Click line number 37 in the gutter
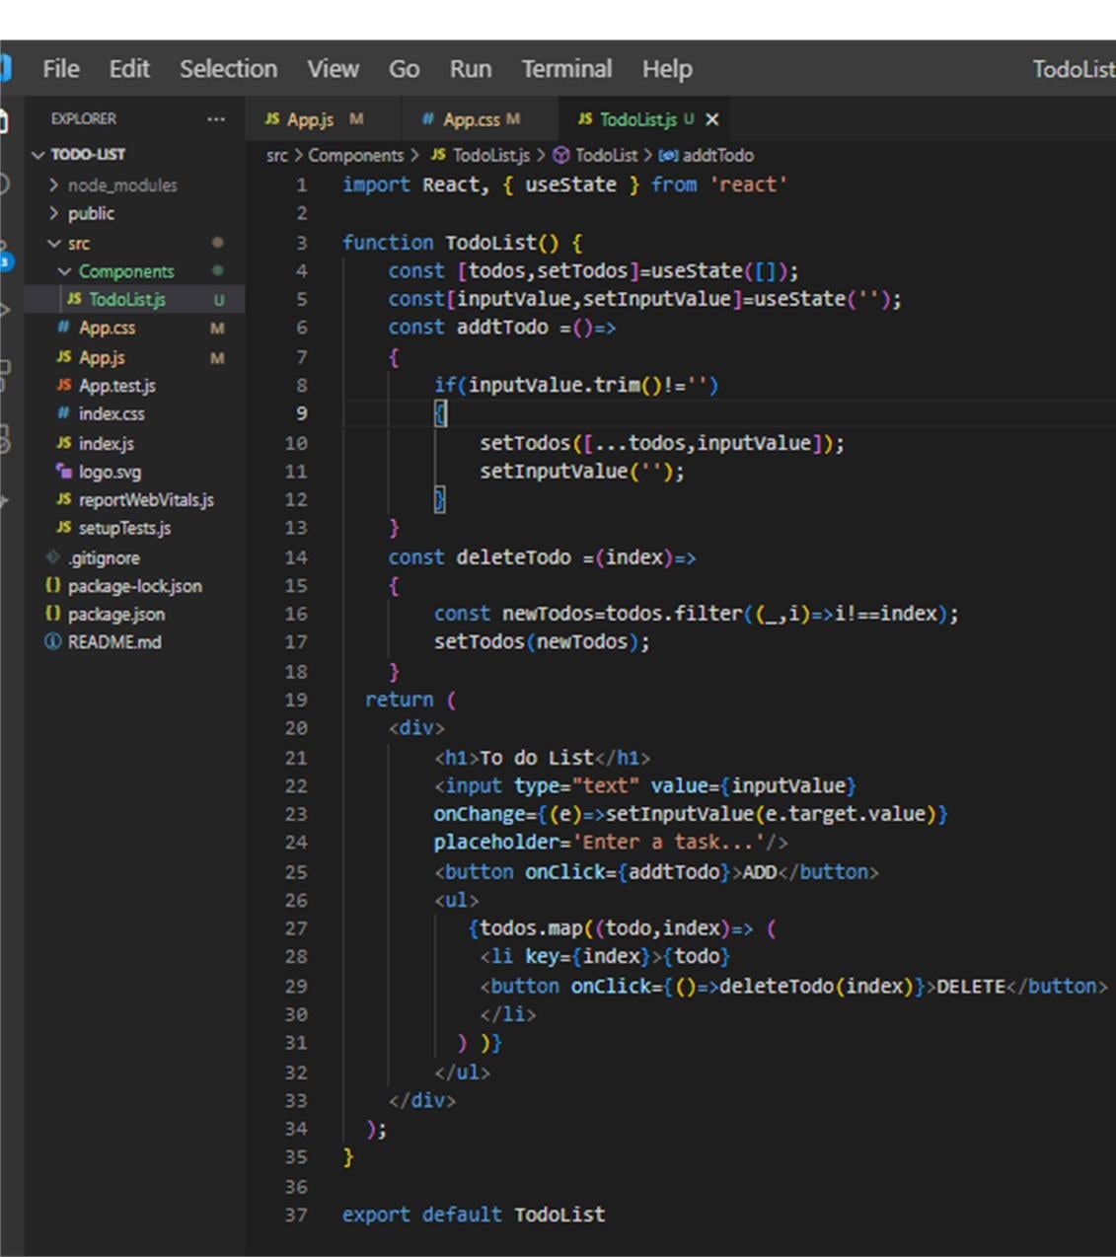This screenshot has height=1257, width=1116. click(296, 1215)
